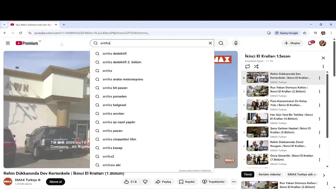
Task: Click Spørg Google button in address bar
Action: point(286,33)
